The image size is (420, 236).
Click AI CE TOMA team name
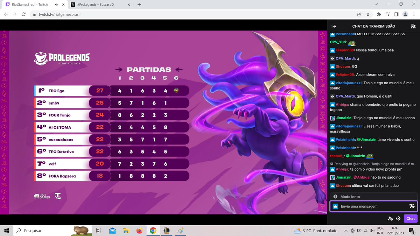[x=60, y=127]
